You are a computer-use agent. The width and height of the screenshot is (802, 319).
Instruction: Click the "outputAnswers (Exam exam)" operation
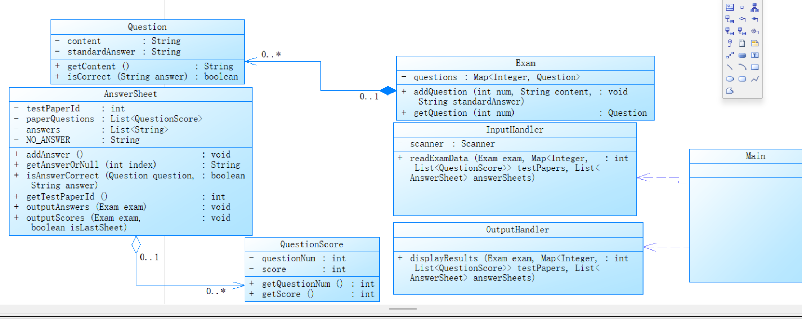coord(122,207)
